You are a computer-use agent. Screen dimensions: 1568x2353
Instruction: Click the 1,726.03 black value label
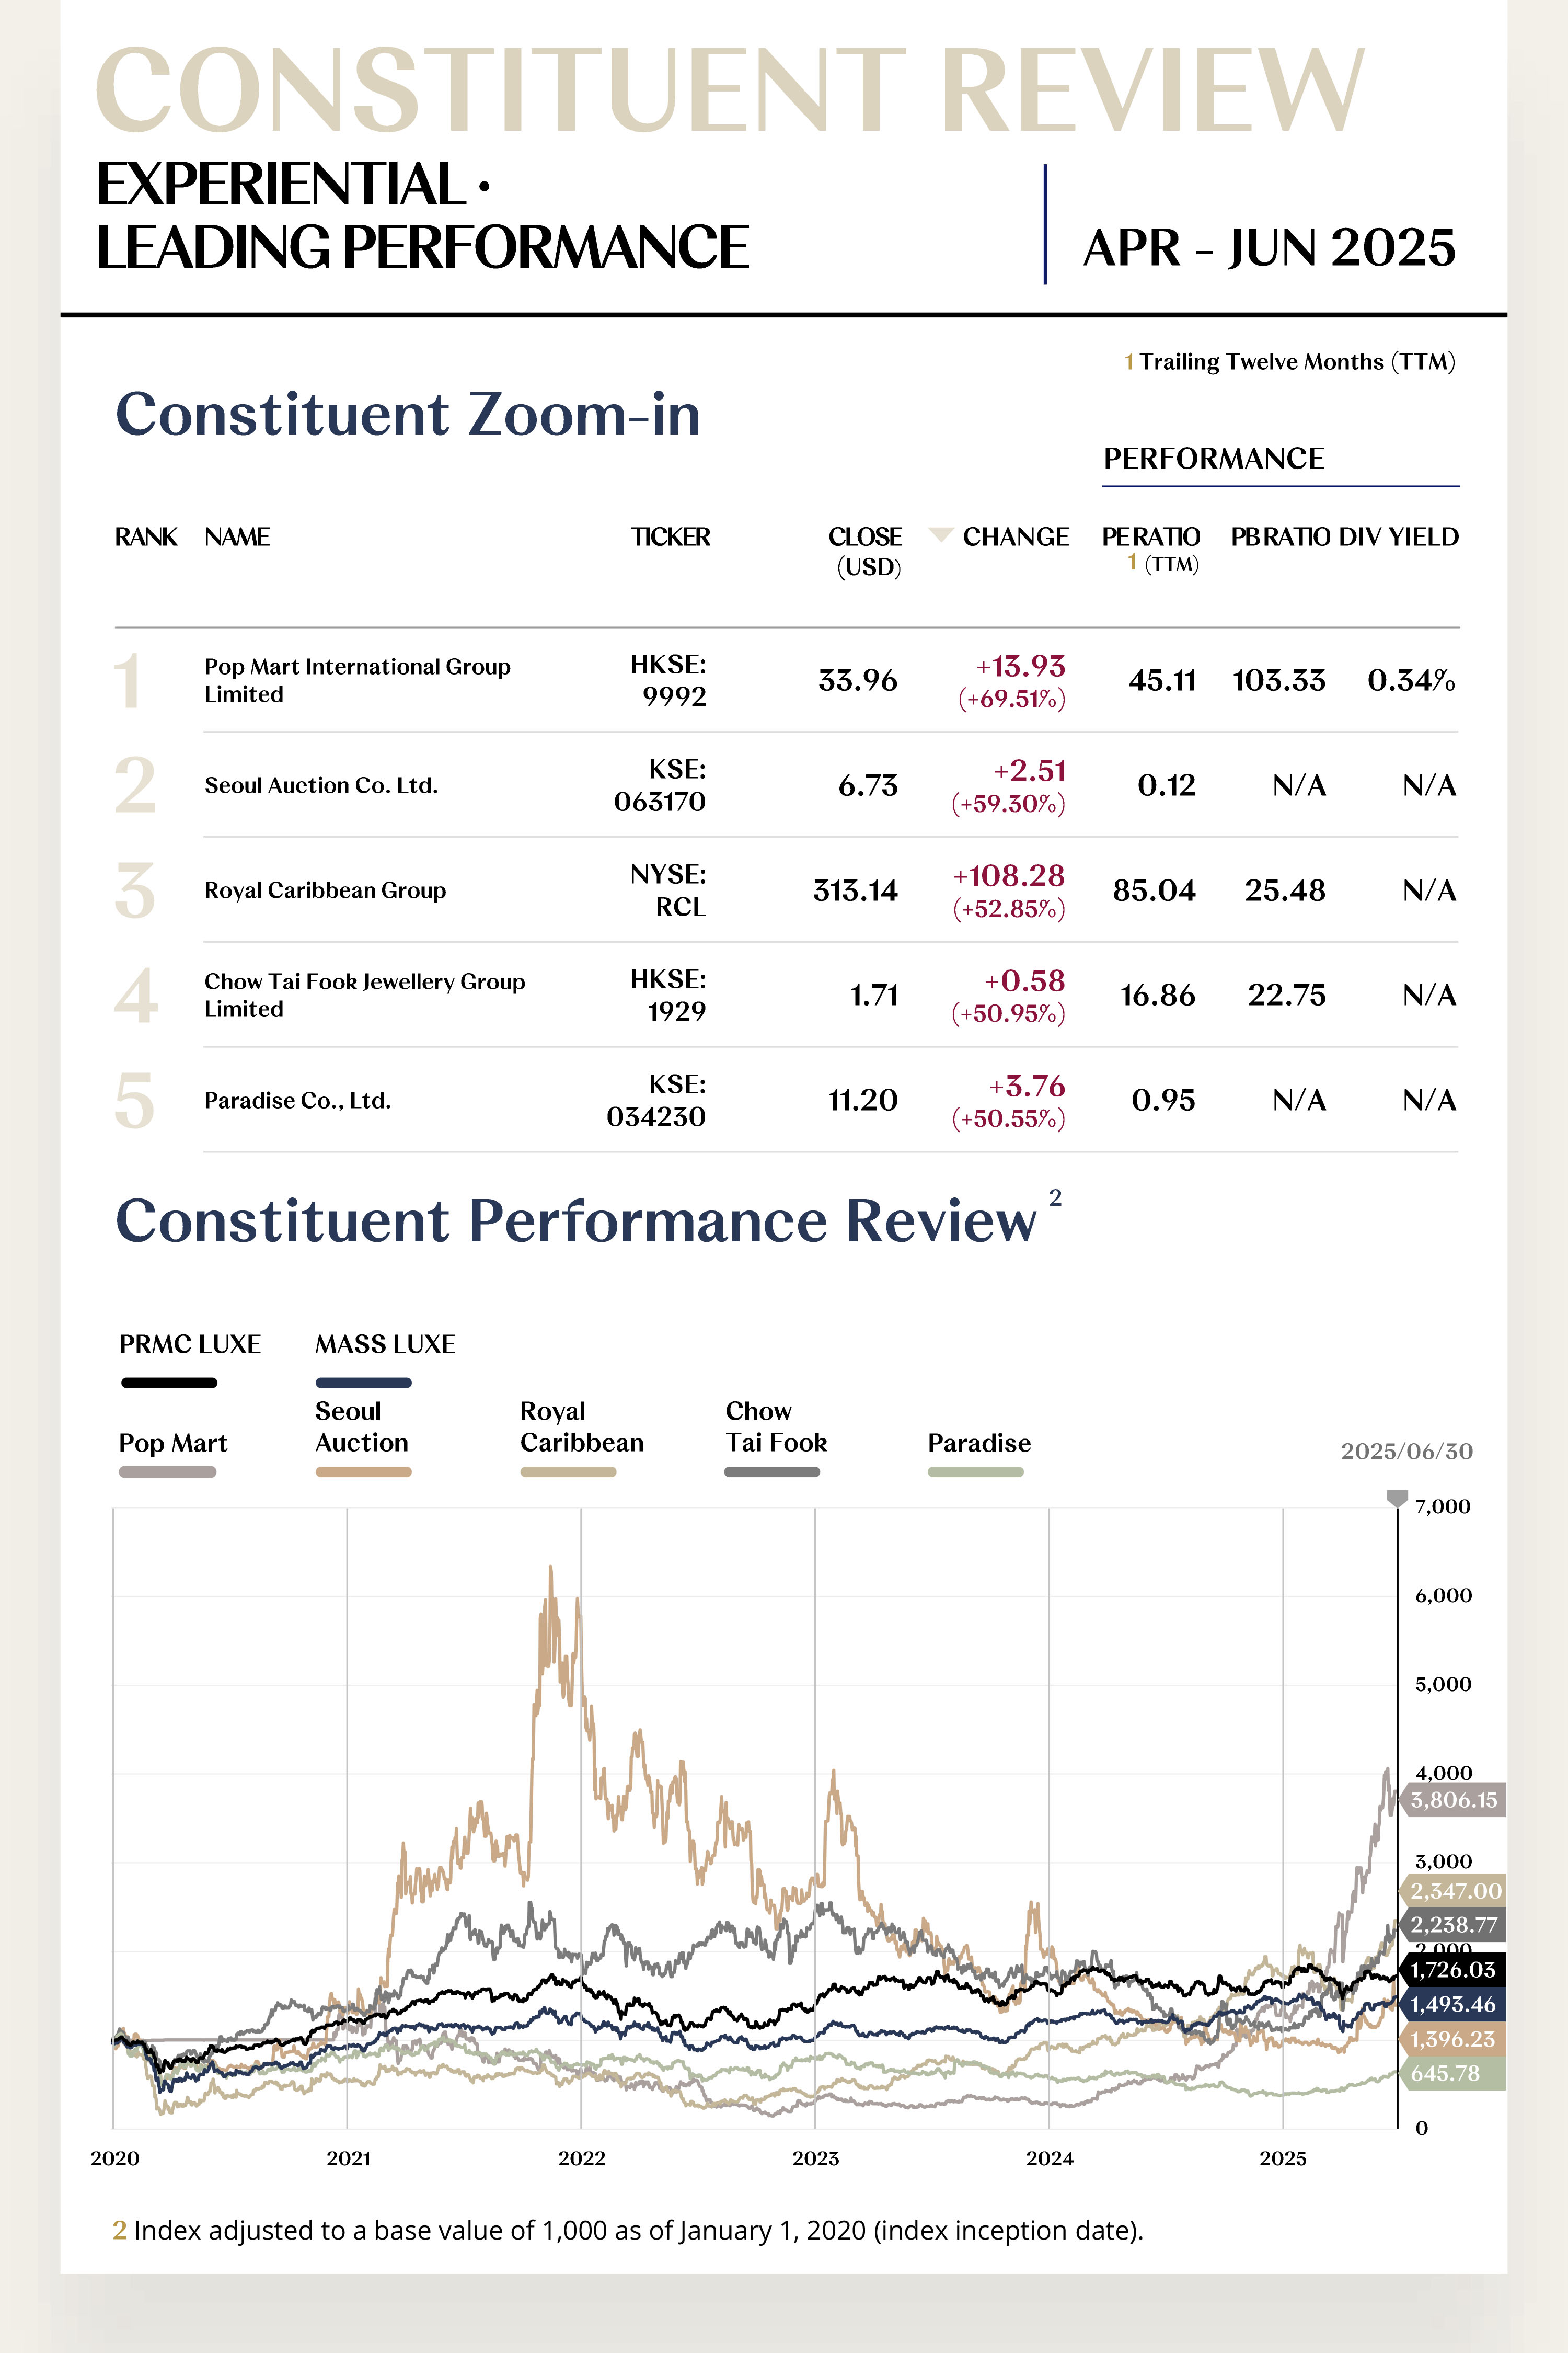1453,1970
